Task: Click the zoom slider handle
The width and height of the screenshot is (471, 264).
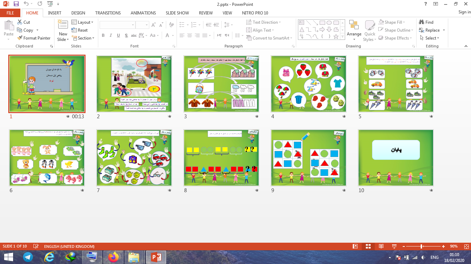Action: tap(422, 246)
